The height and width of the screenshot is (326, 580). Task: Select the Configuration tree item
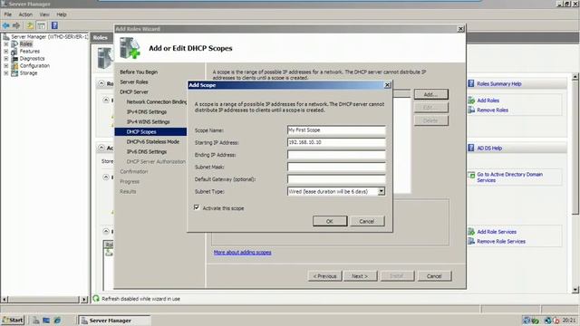point(34,65)
